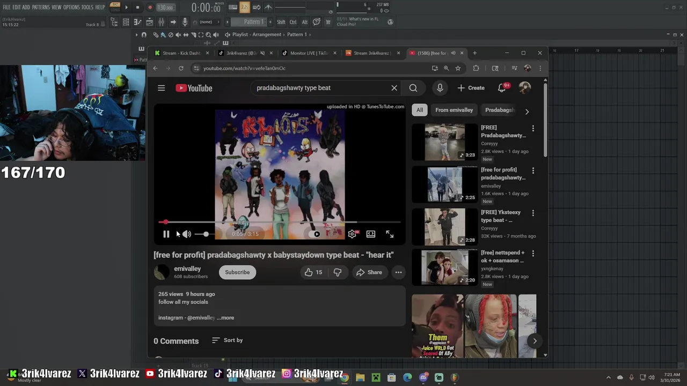
Task: Open the FL Studio FILE menu
Action: pyautogui.click(x=6, y=8)
